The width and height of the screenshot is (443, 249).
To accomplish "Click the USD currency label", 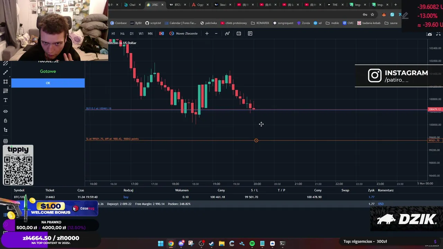I will [x=381, y=204].
